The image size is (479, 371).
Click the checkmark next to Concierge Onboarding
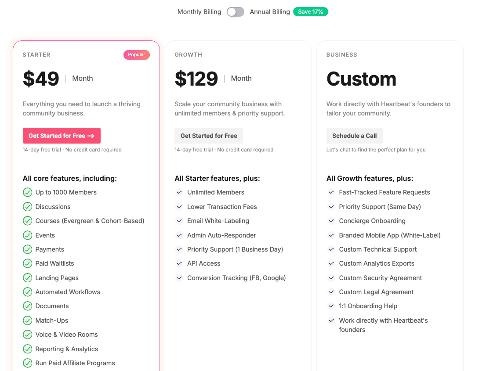[x=331, y=221]
